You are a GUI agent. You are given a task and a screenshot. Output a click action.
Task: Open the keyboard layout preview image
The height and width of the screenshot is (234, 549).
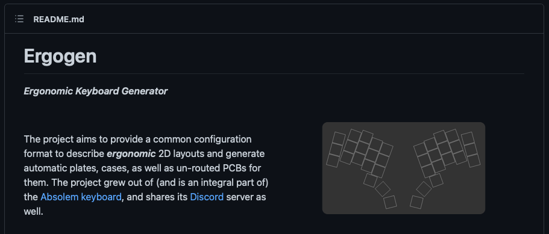[x=403, y=168]
